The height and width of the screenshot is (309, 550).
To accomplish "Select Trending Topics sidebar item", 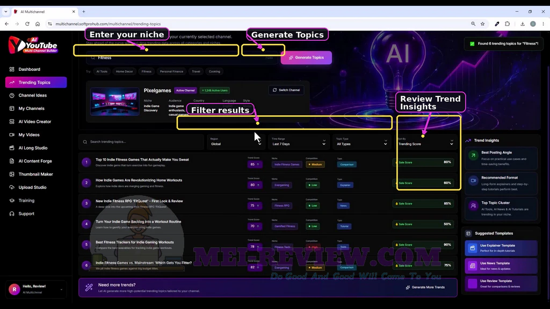I will (x=36, y=82).
